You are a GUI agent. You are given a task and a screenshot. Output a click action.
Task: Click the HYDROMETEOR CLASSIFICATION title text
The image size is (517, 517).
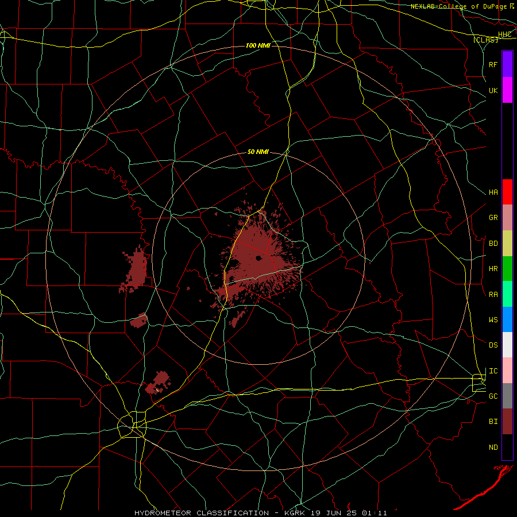202,513
